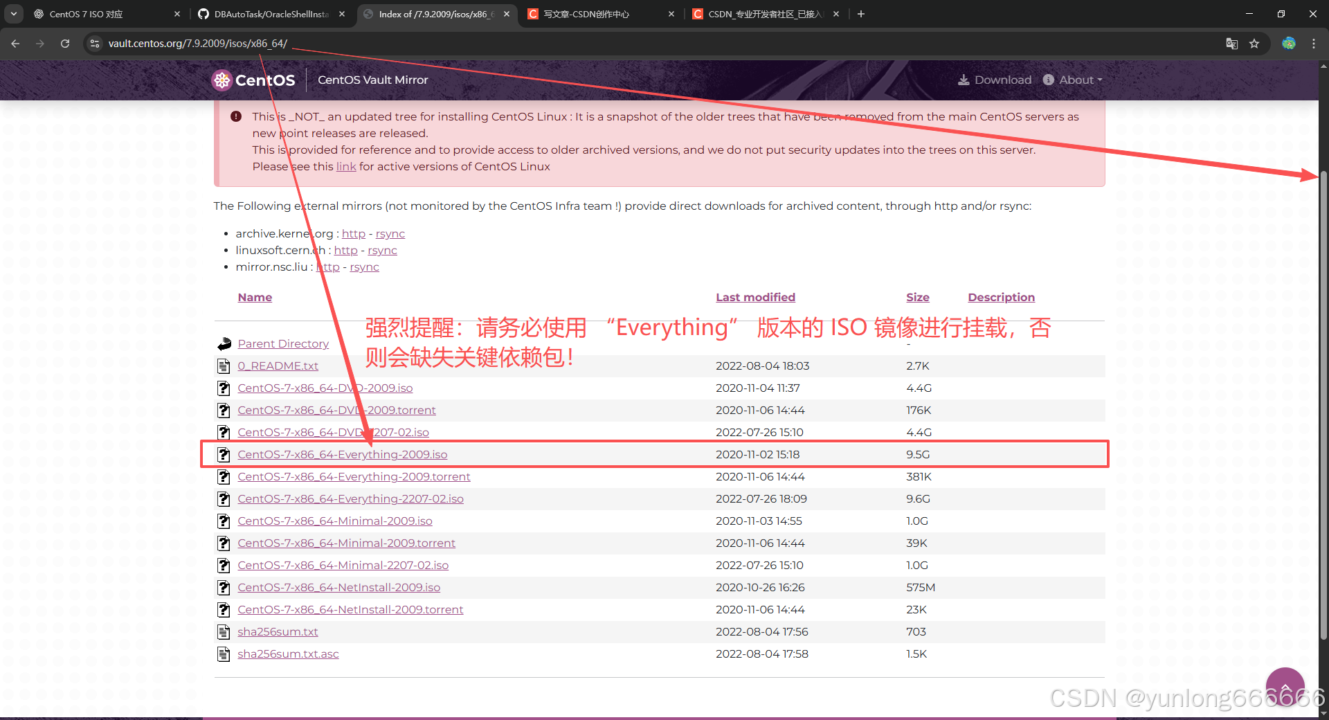Bookmark this page using the star icon
Screen dimensions: 1329x720
(x=1254, y=43)
